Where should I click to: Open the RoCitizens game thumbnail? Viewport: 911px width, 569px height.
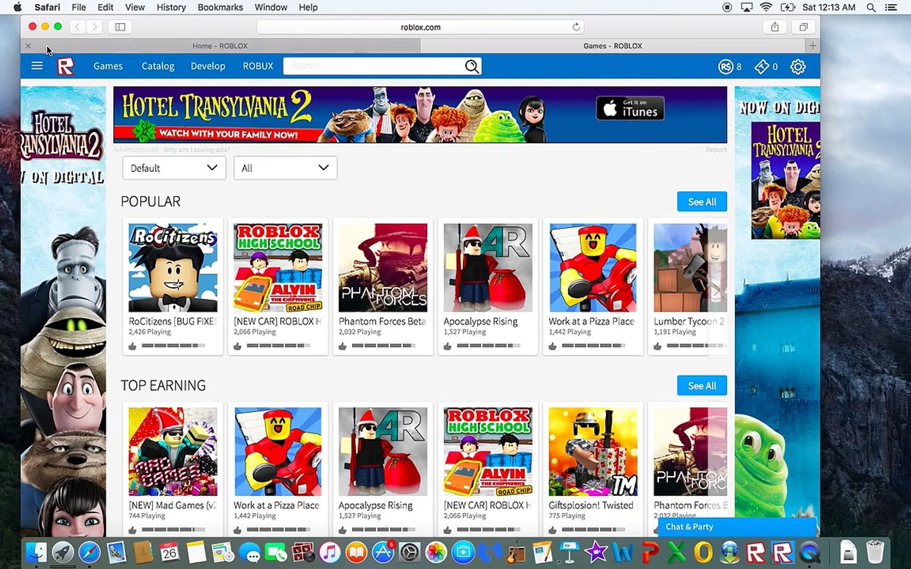[x=173, y=268]
